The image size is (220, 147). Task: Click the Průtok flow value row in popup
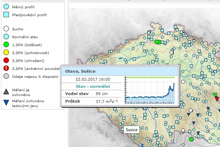93,102
